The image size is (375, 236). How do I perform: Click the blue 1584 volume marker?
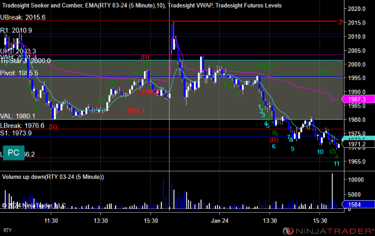pyautogui.click(x=358, y=204)
